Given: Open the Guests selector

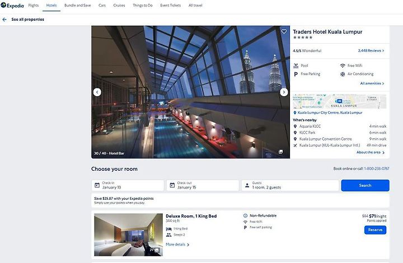Looking at the screenshot, I should [290, 185].
